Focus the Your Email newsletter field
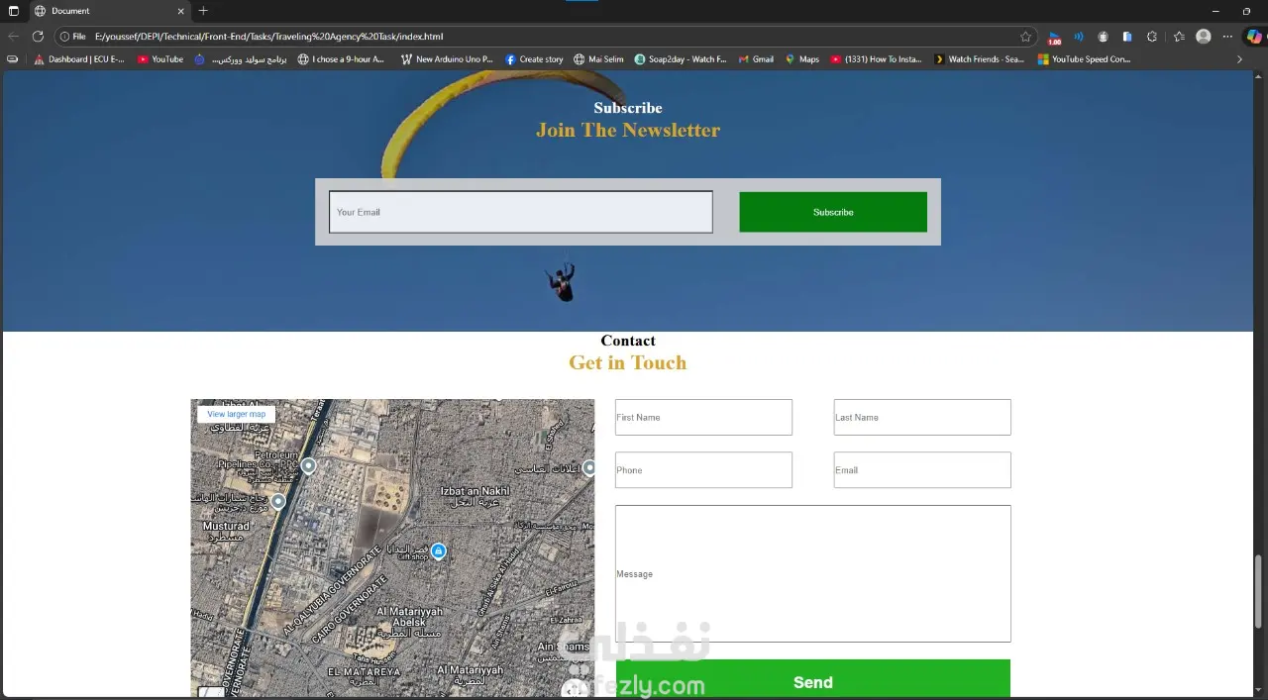 click(x=521, y=212)
